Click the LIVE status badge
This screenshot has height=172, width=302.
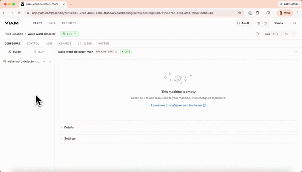[126, 52]
